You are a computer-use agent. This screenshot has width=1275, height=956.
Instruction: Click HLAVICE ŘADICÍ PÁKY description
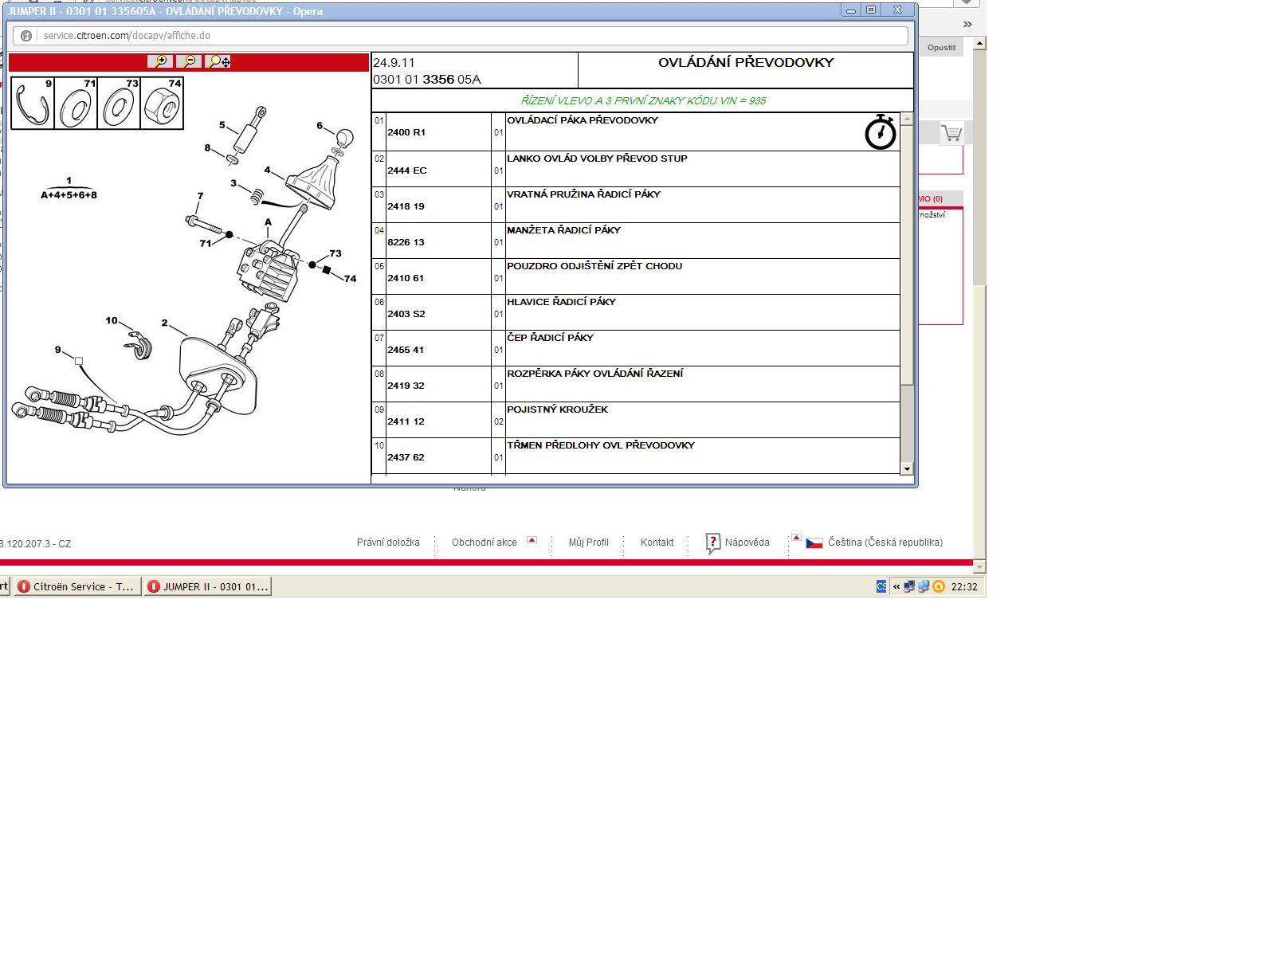tap(561, 302)
